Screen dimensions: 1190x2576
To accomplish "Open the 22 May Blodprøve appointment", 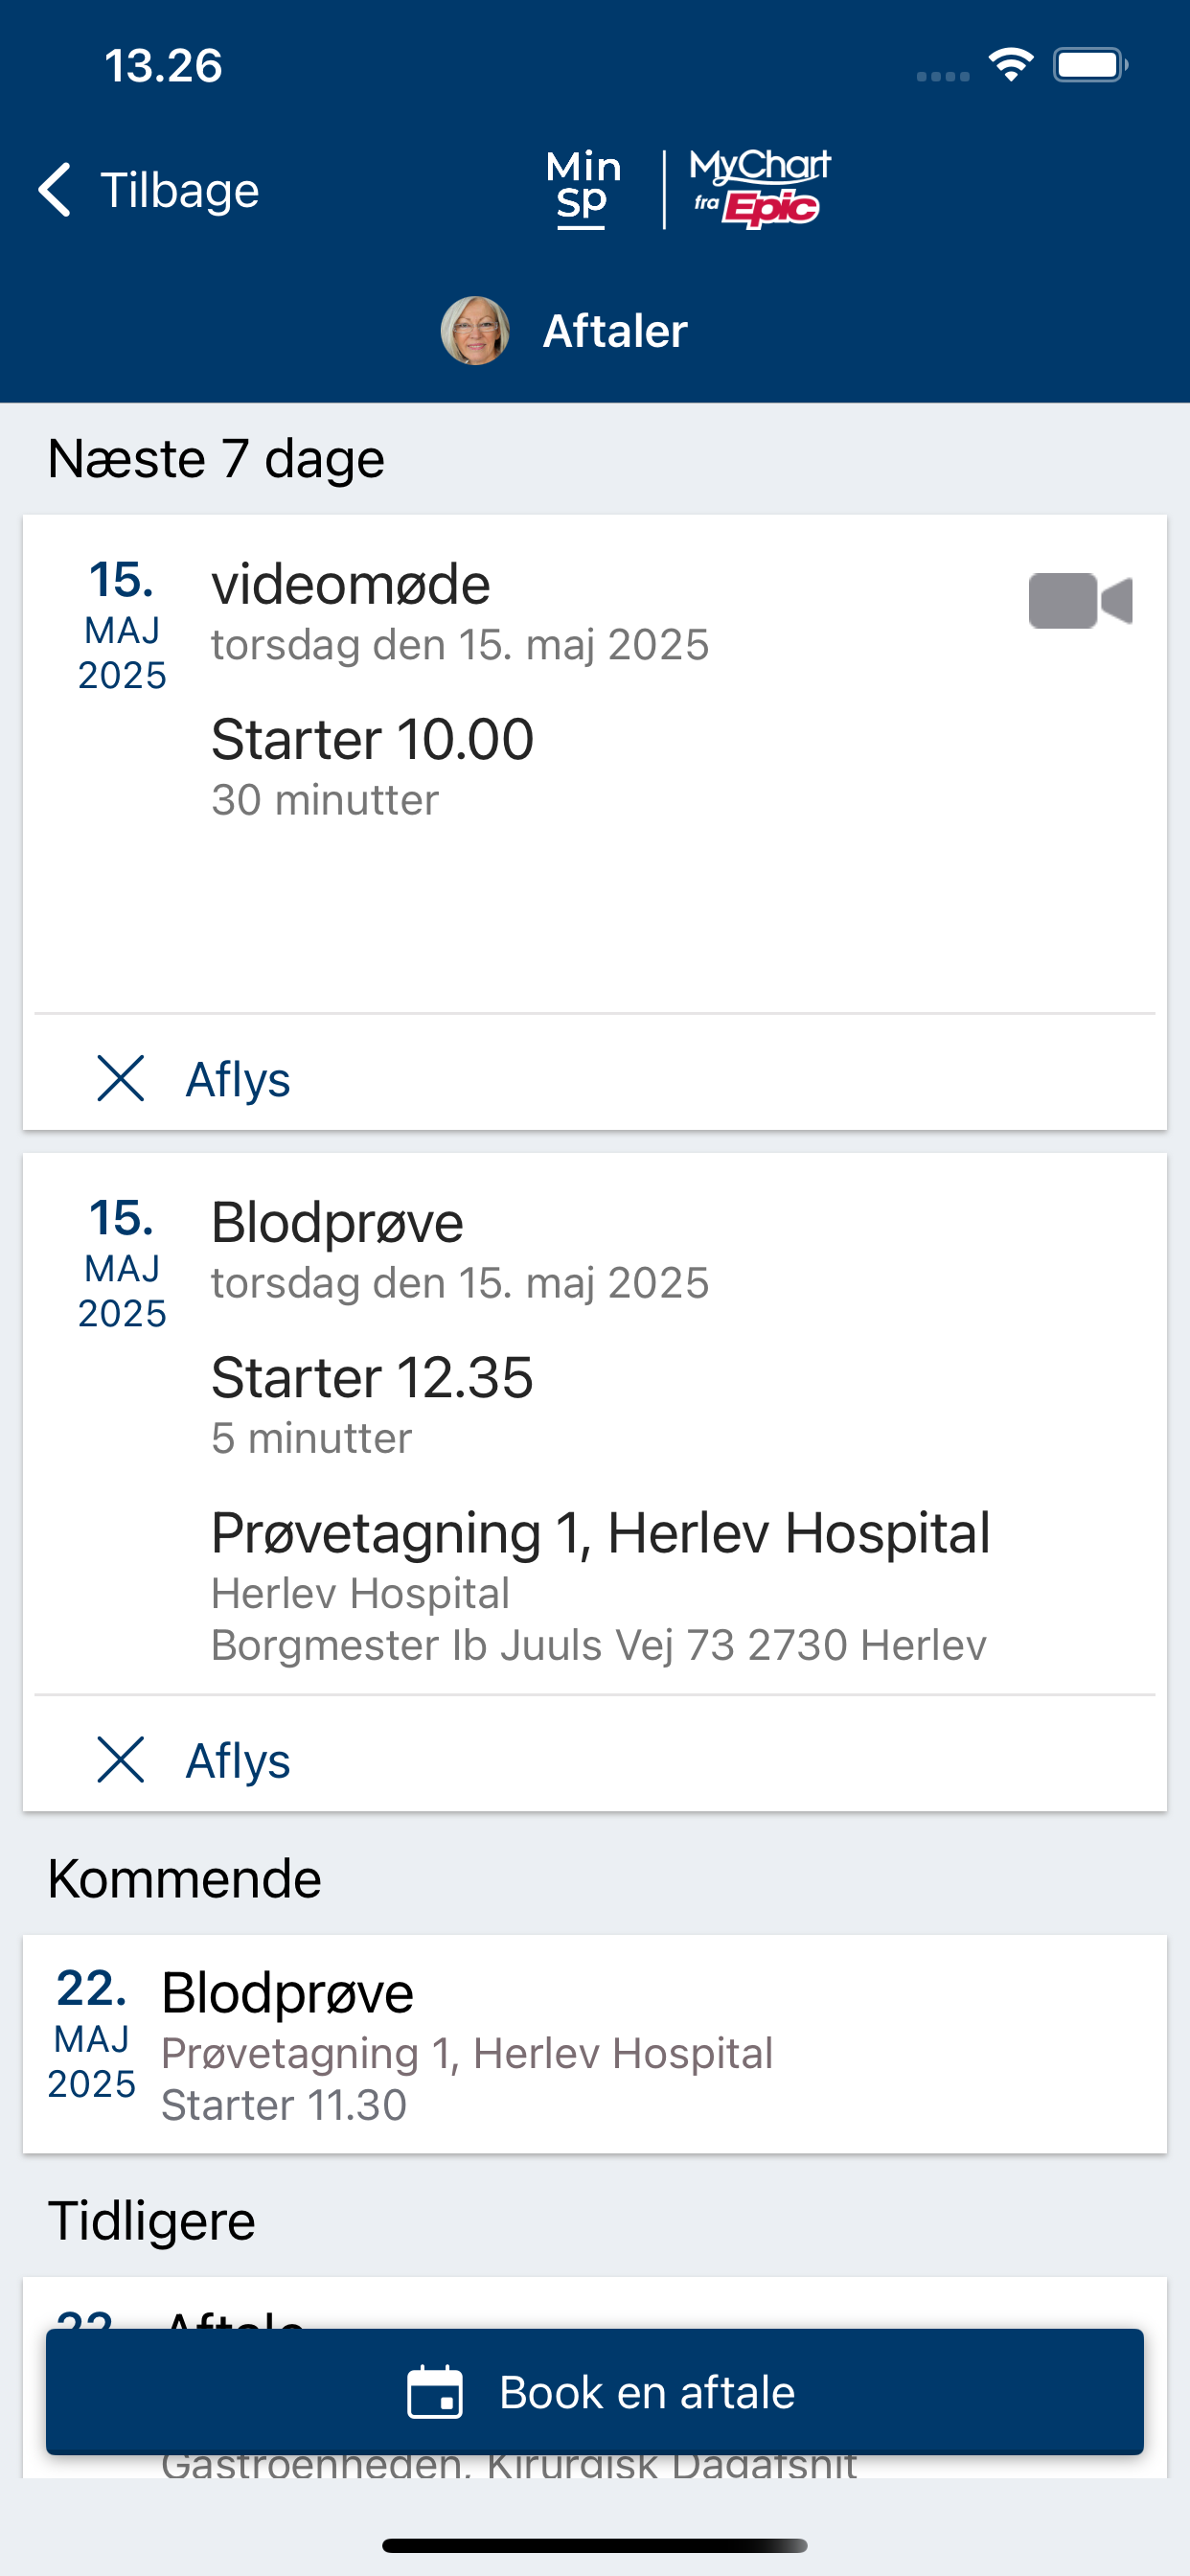I will tap(595, 2044).
